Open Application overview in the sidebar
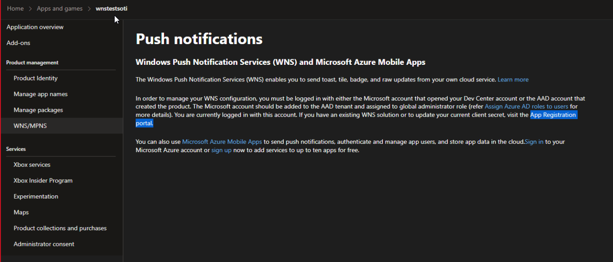 35,27
